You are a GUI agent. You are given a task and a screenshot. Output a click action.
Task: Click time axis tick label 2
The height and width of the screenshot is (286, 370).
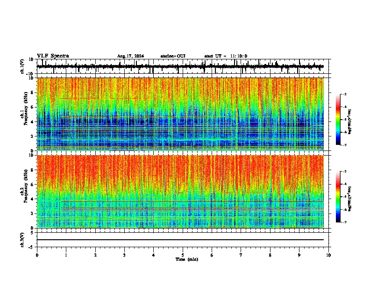[95, 255]
